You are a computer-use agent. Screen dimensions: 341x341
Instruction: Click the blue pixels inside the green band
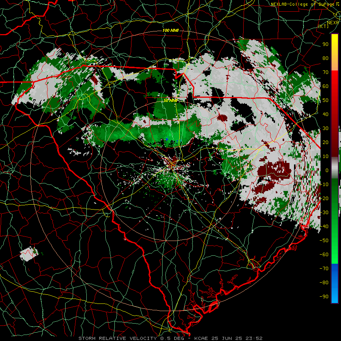click(x=167, y=139)
